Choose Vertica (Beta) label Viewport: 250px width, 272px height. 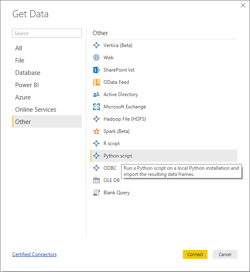coord(118,45)
